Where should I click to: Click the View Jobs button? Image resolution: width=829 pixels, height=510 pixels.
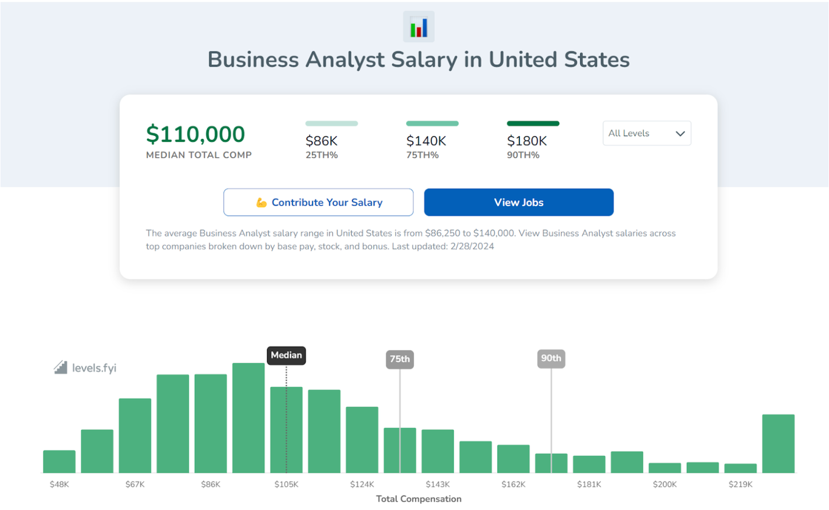click(518, 202)
